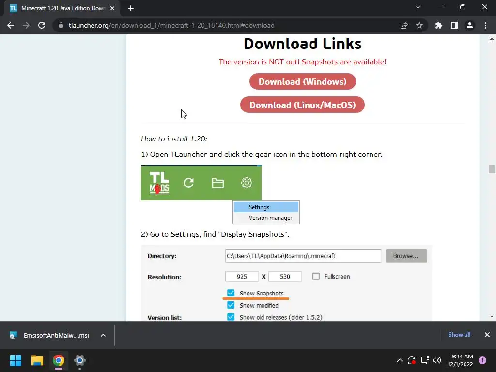Click refresh icon in TLauncher image
Image resolution: width=496 pixels, height=372 pixels.
click(188, 183)
